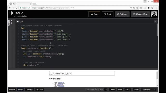The image size is (166, 93).
Task: Click the Change View button
Action: (140, 14)
